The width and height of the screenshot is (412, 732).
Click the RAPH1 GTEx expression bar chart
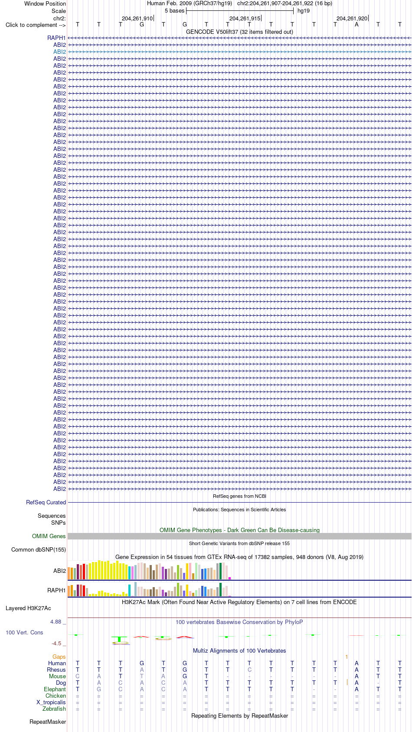150,589
